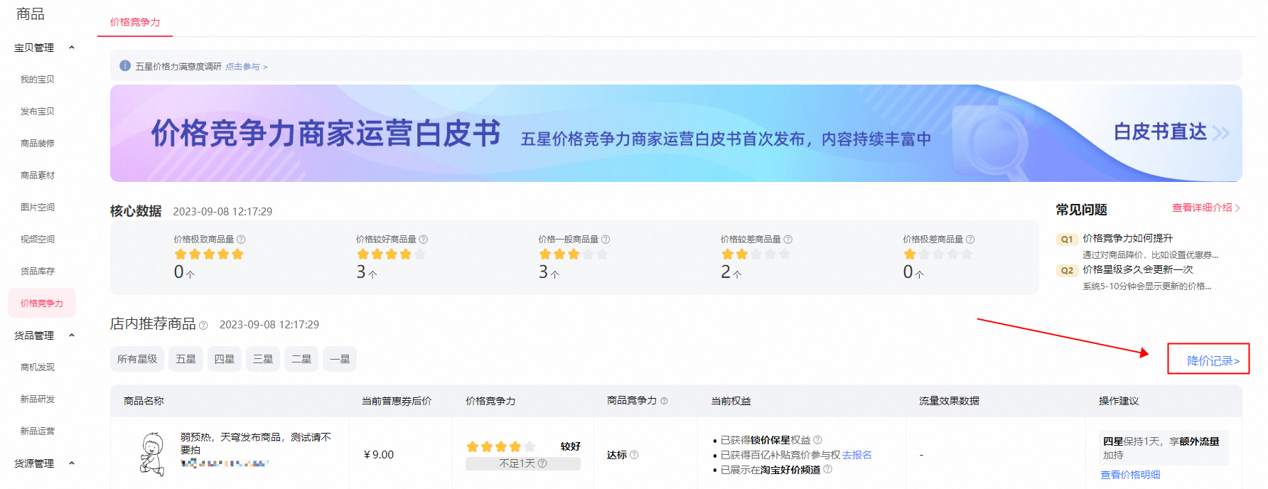Click the help icon next to 不足1天

[542, 463]
